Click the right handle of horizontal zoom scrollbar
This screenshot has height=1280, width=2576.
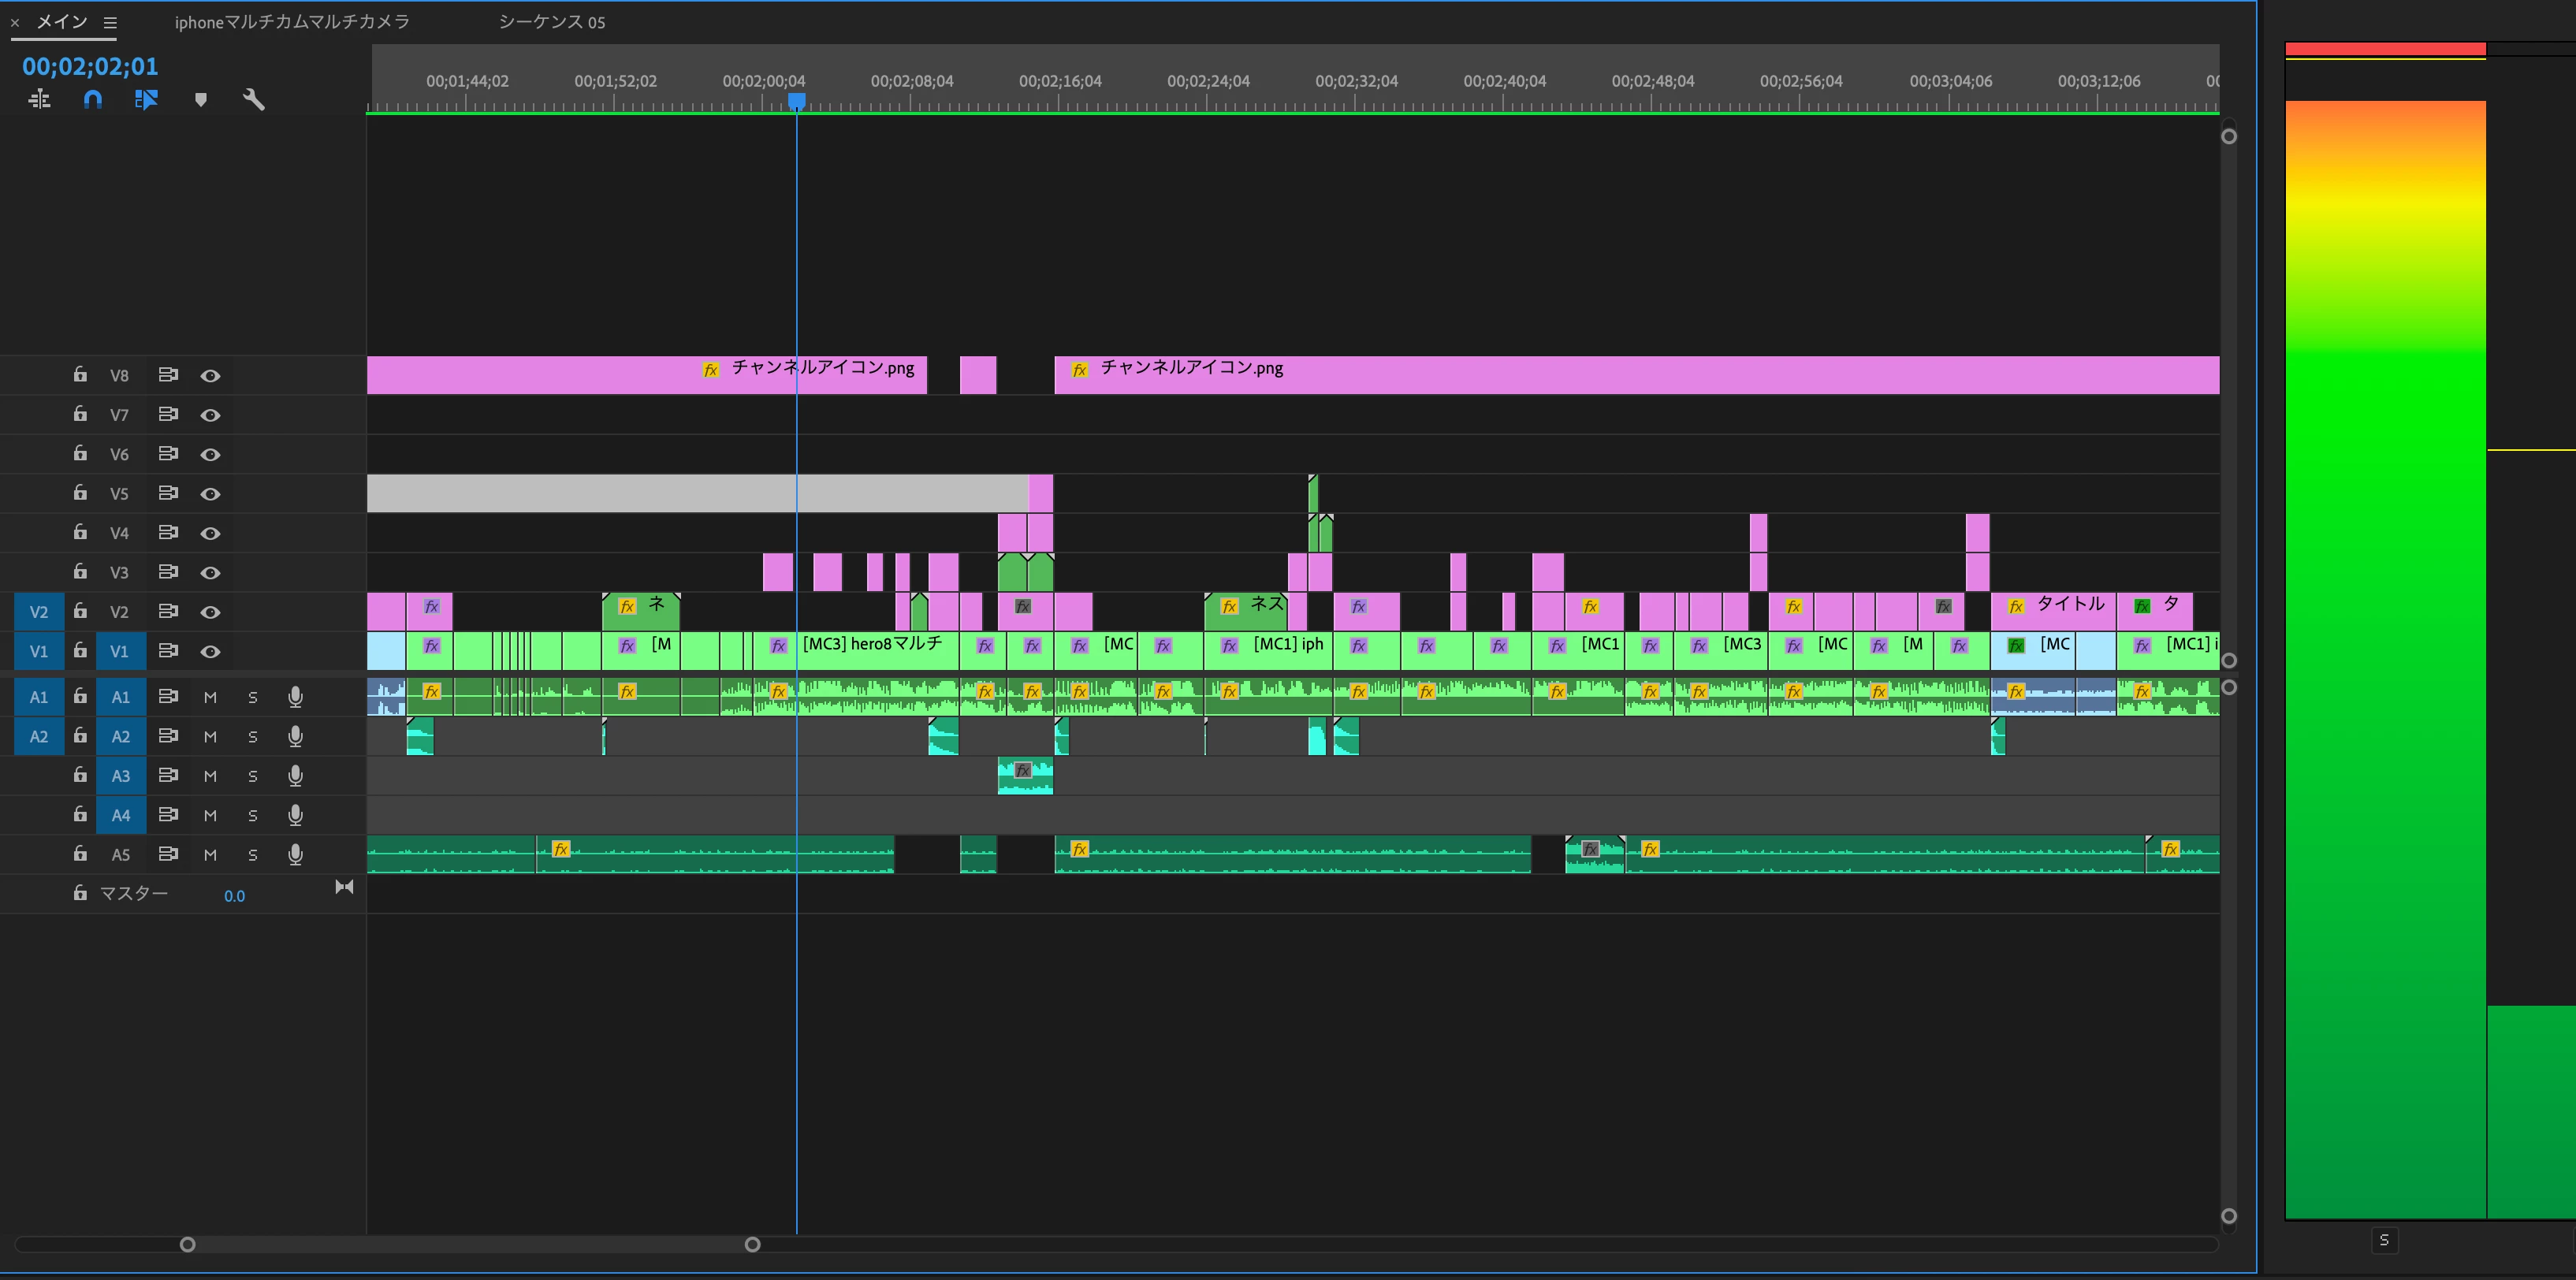753,1244
